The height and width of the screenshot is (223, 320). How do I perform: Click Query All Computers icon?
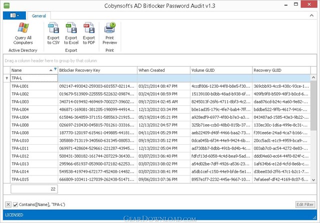23,28
